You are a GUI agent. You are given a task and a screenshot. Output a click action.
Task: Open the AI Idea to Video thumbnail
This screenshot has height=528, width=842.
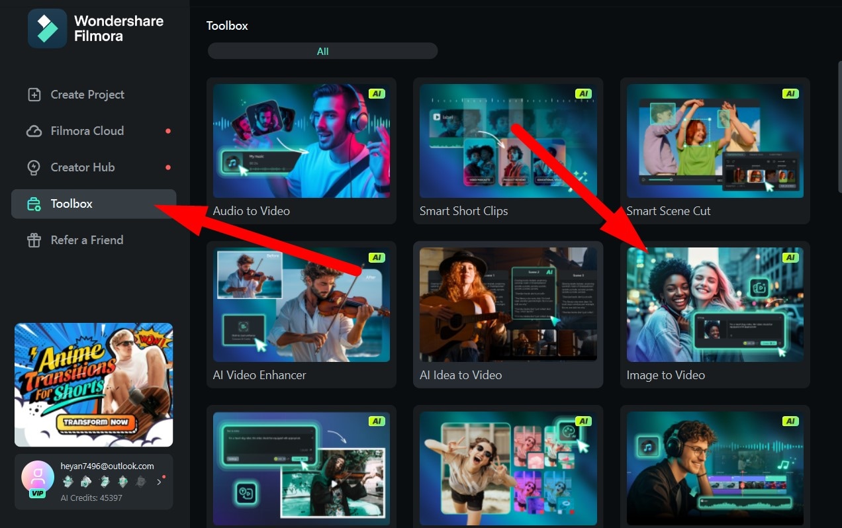tap(508, 304)
